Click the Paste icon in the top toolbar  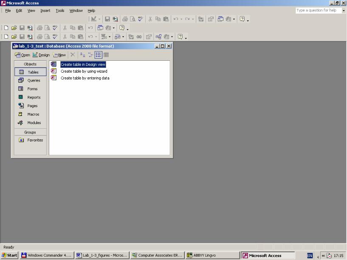point(166,19)
